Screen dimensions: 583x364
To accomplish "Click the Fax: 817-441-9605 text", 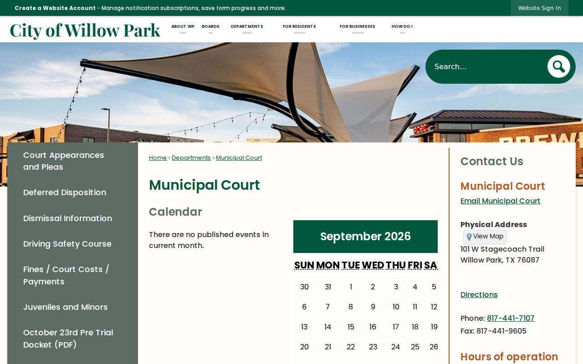I will [493, 331].
